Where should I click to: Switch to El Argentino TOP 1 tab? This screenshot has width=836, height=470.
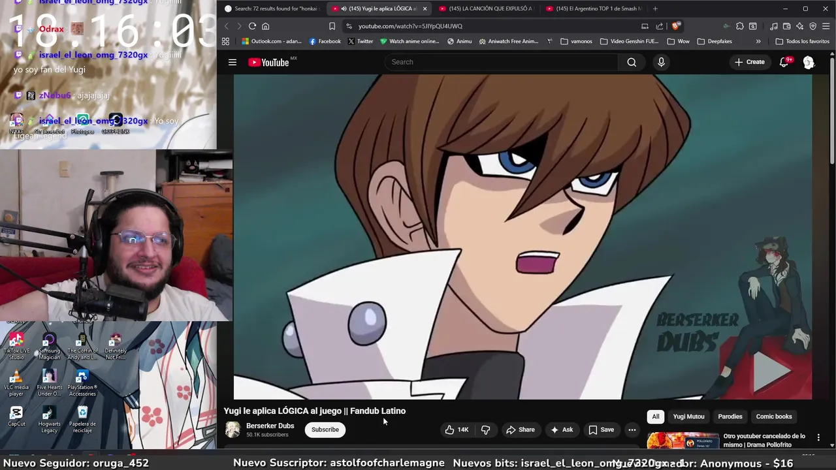tap(593, 8)
